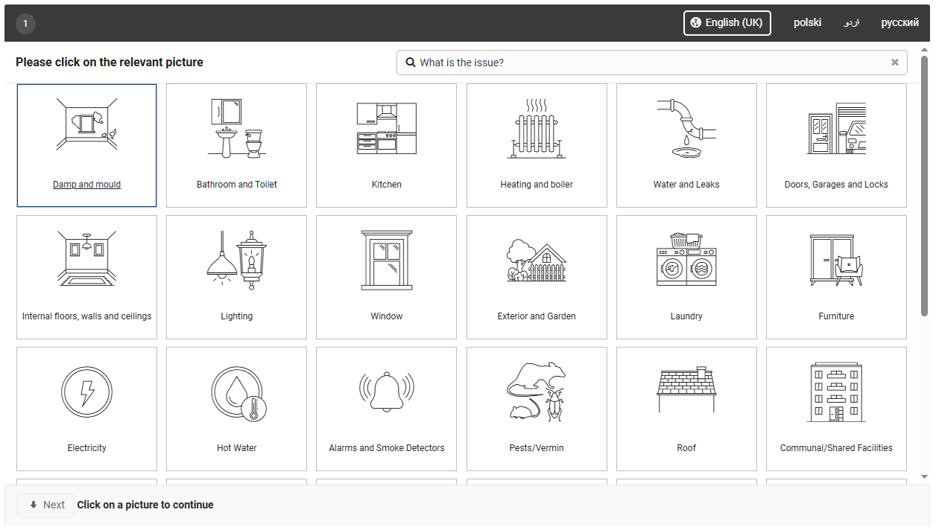Viewport: 936px width, 530px height.
Task: Click the 'Alarms and Smoke Detectors' label text
Action: pyautogui.click(x=386, y=448)
